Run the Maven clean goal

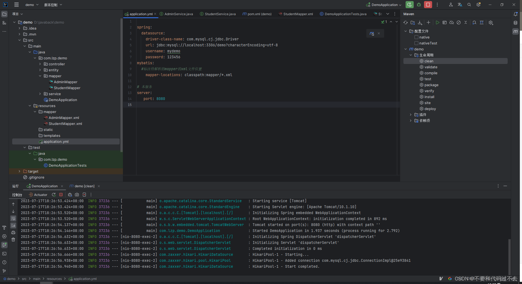pos(429,61)
